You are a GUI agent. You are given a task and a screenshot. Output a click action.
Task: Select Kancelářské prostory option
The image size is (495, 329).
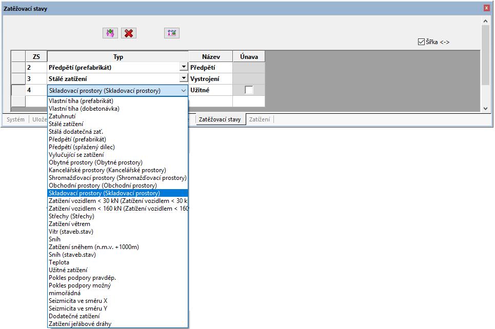(x=118, y=170)
